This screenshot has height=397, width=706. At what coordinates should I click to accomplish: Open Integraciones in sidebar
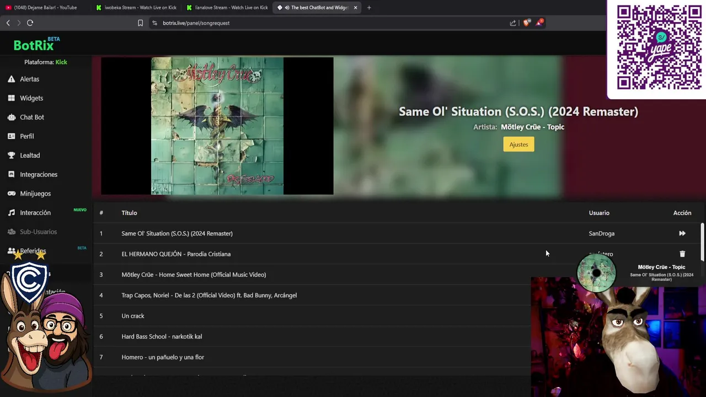point(39,174)
